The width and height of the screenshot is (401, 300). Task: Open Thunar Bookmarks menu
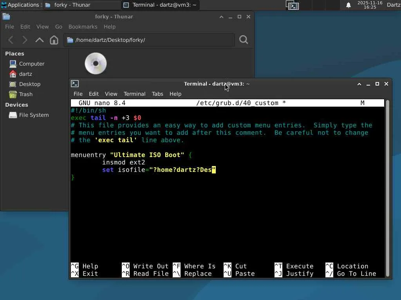click(83, 27)
